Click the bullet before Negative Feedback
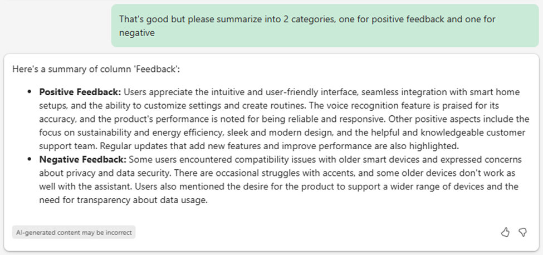 coord(30,159)
